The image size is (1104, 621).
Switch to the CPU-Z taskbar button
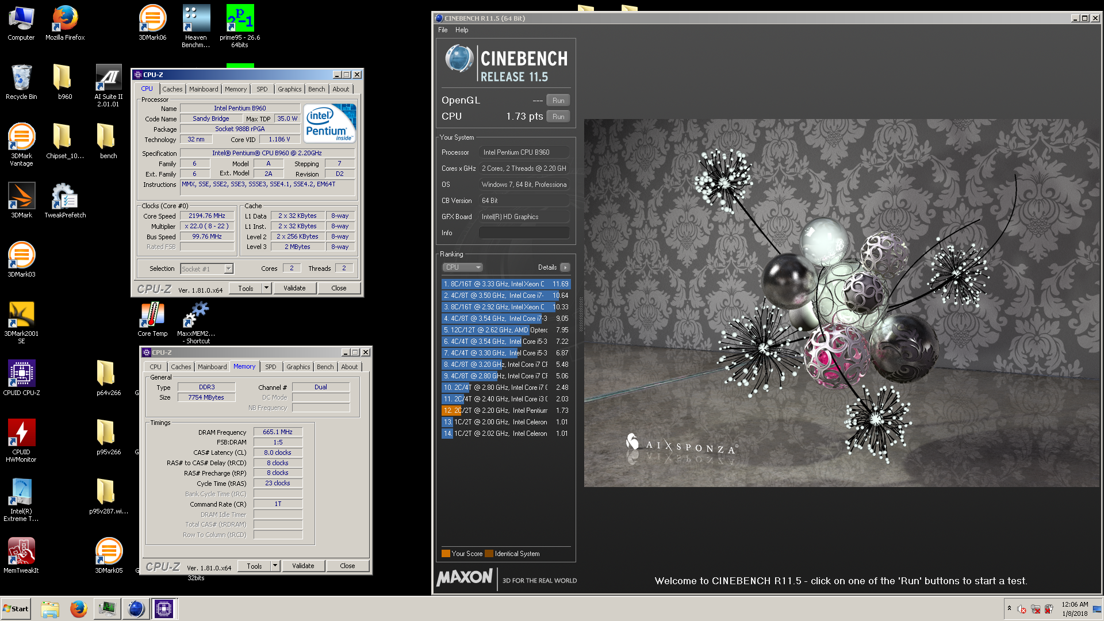[x=164, y=608]
